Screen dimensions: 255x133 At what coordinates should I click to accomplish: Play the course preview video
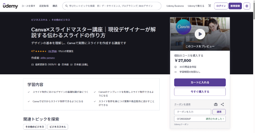[200, 34]
